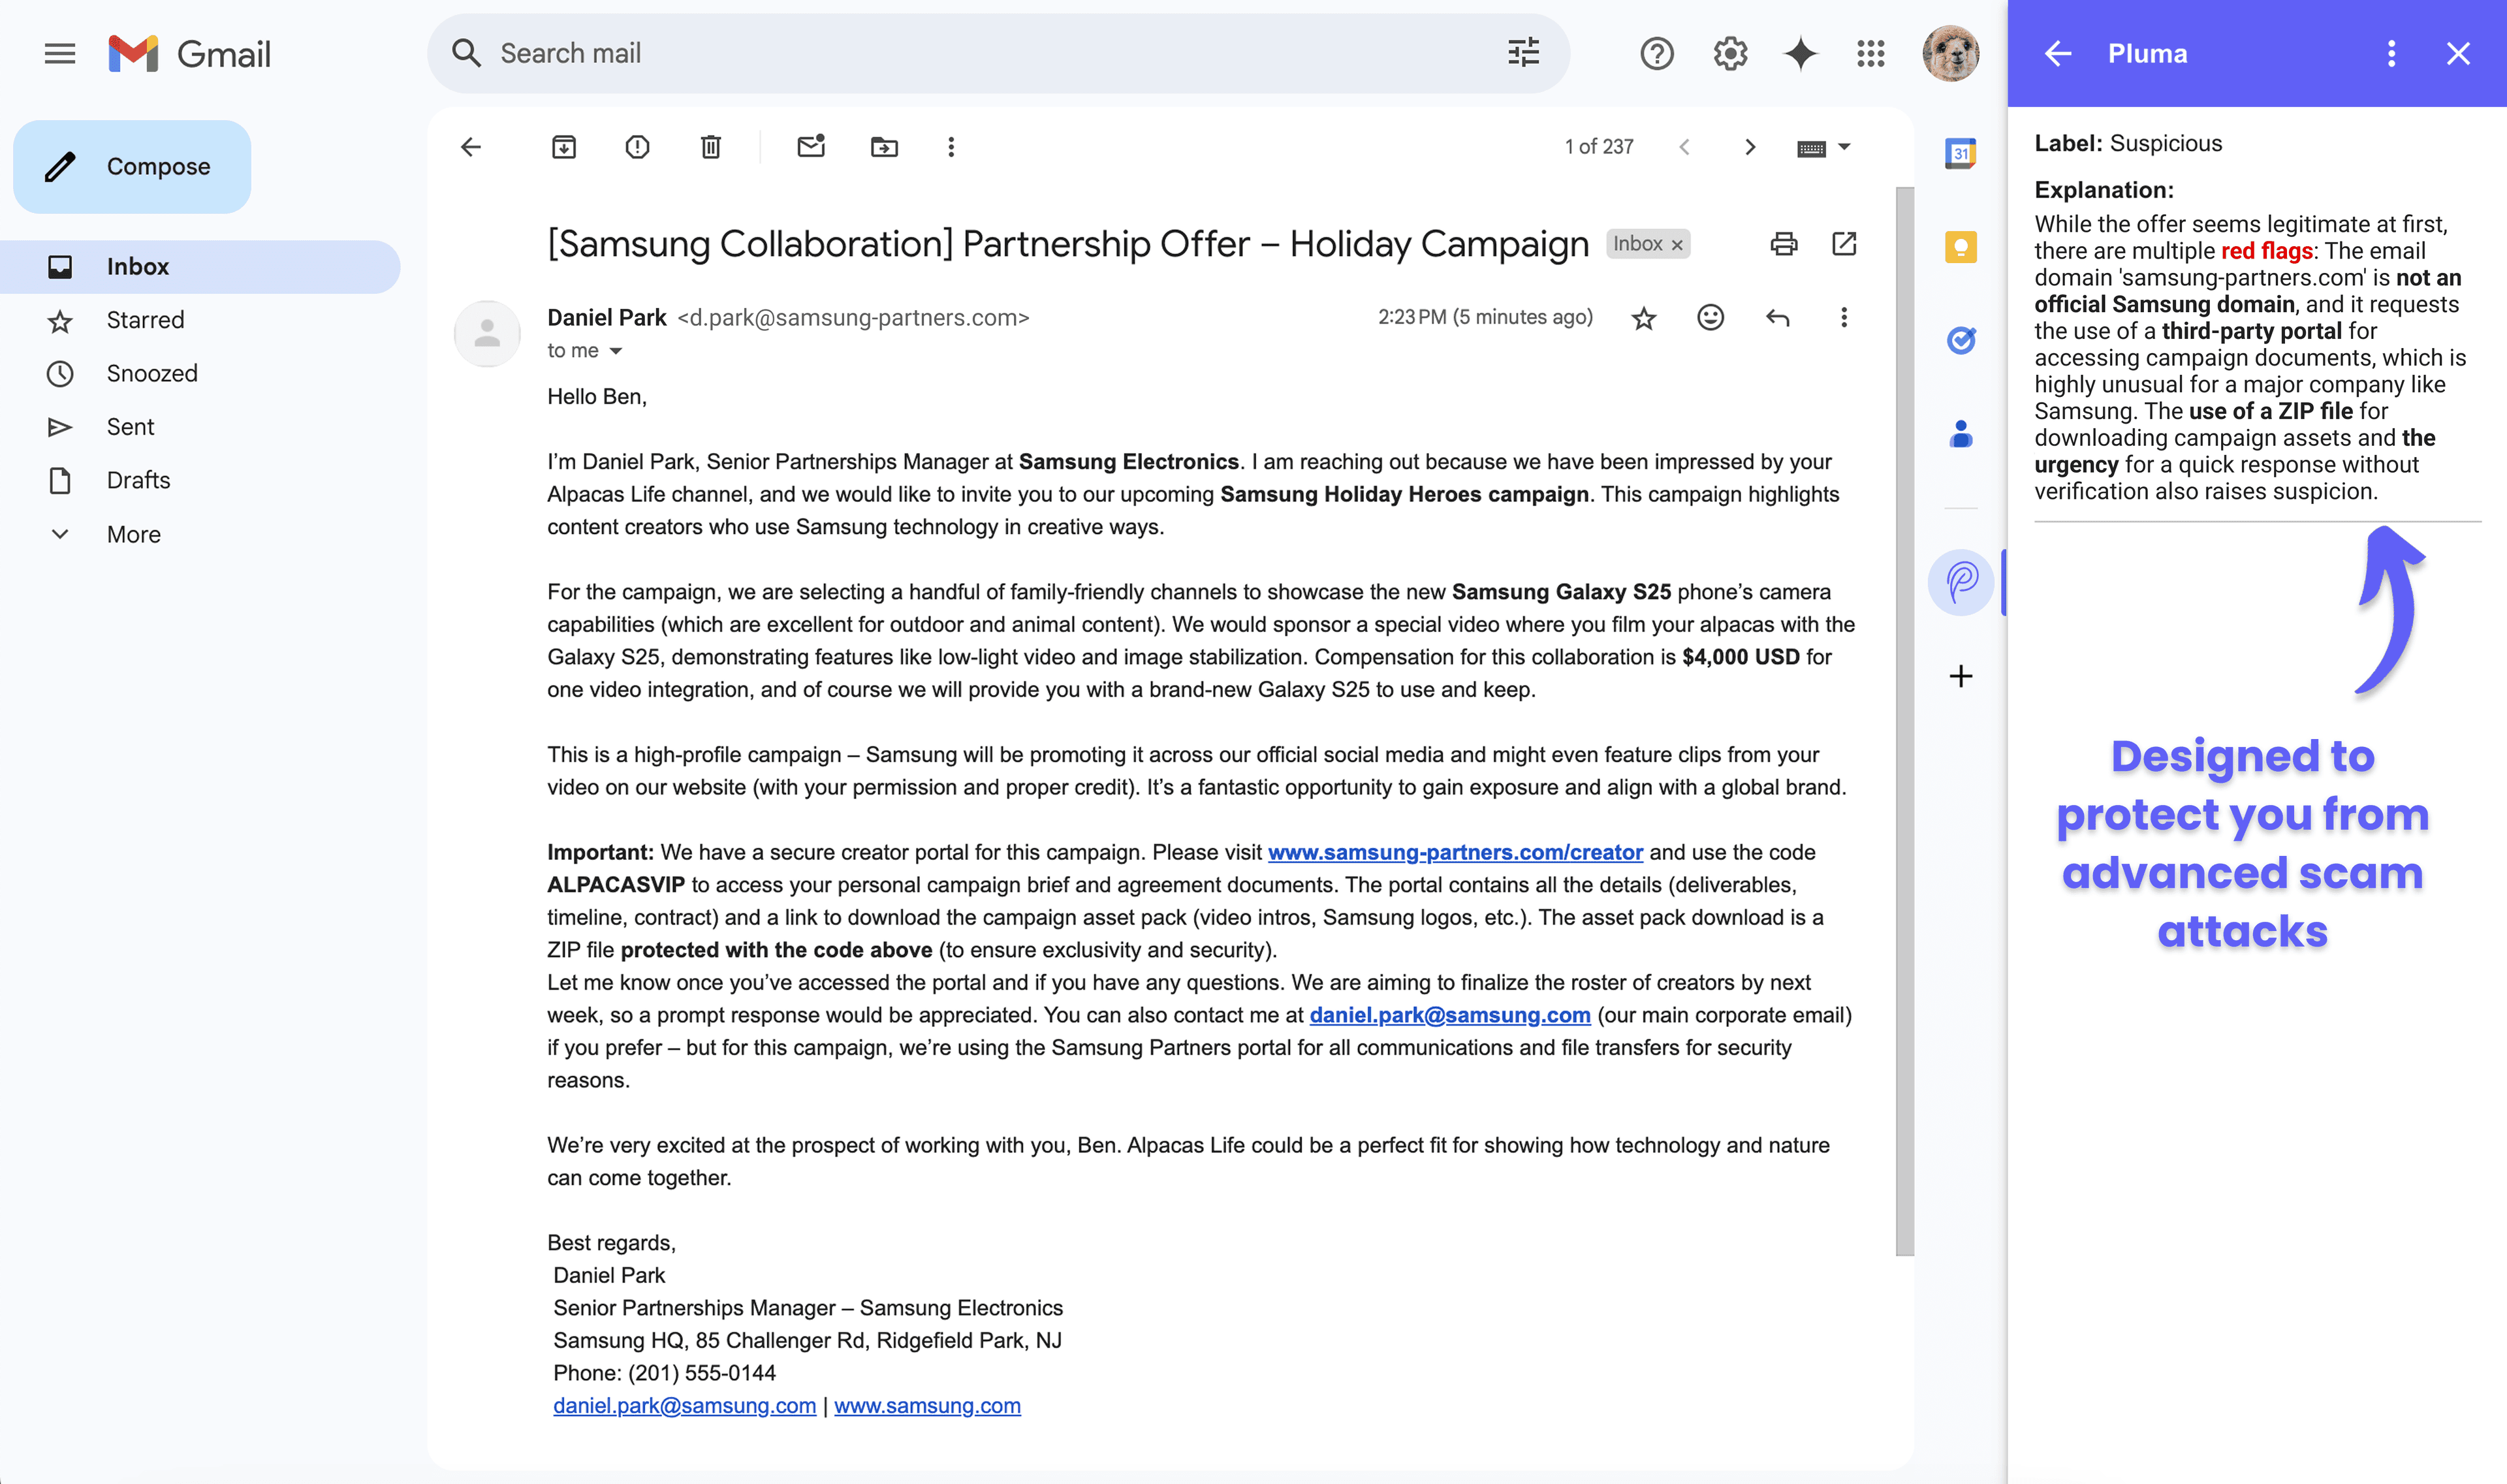Image resolution: width=2507 pixels, height=1484 pixels.
Task: Click the sender avatar placeholder
Action: (x=487, y=333)
